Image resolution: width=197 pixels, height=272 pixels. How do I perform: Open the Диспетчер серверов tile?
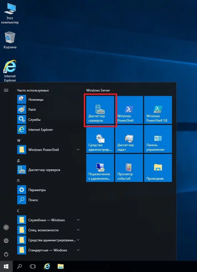(100, 110)
